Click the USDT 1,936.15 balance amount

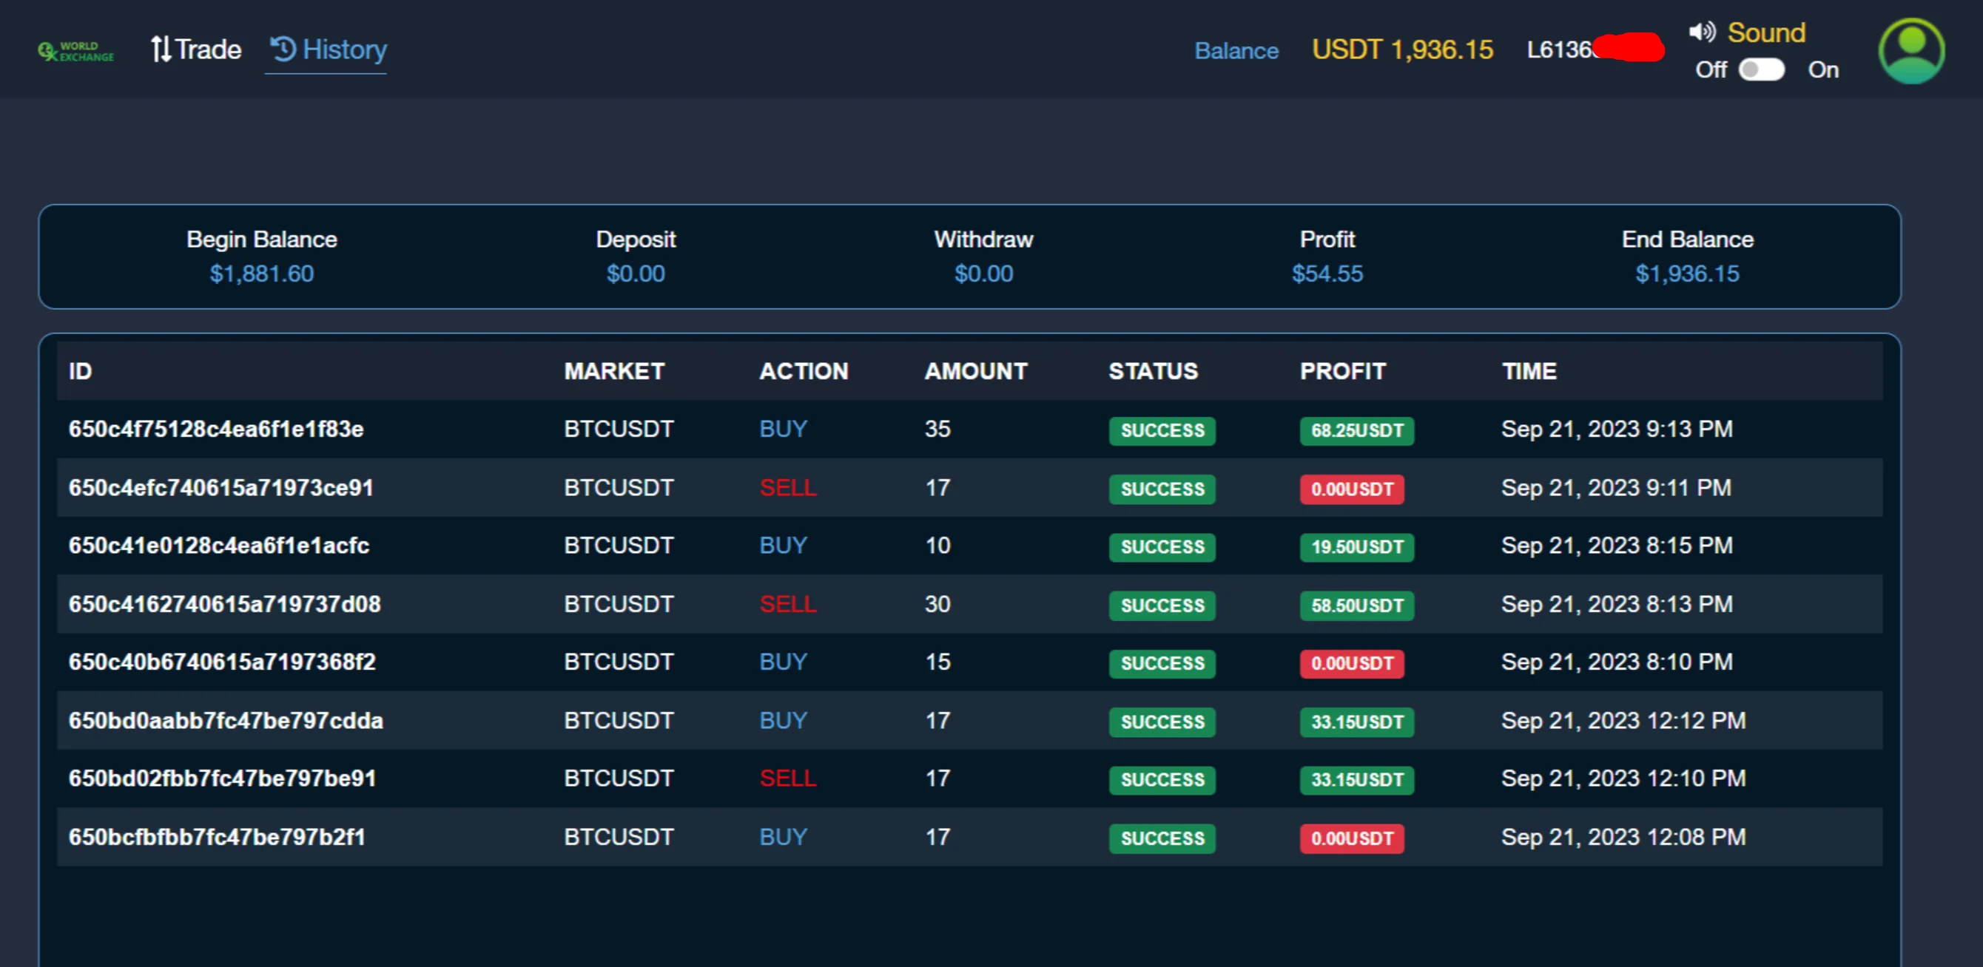(1402, 50)
